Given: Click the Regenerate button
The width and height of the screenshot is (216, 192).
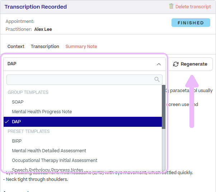Looking at the screenshot, I should 190,64.
